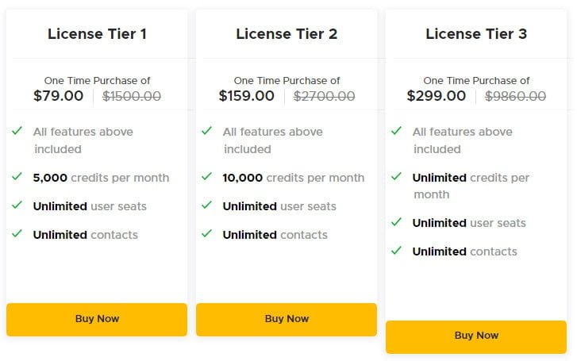The width and height of the screenshot is (577, 361).
Task: Select the License Tier 2 heading
Action: pos(287,34)
